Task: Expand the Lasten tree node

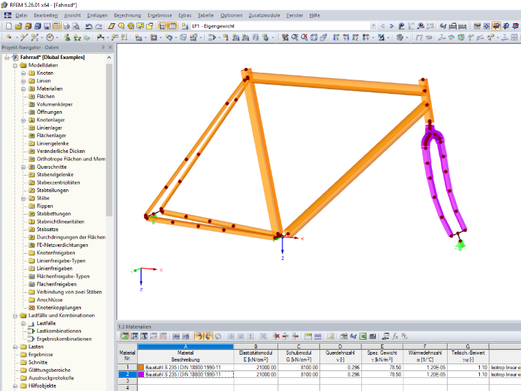Action: [x=15, y=347]
